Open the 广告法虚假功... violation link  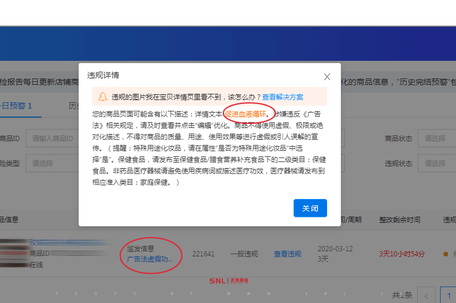[x=150, y=259]
